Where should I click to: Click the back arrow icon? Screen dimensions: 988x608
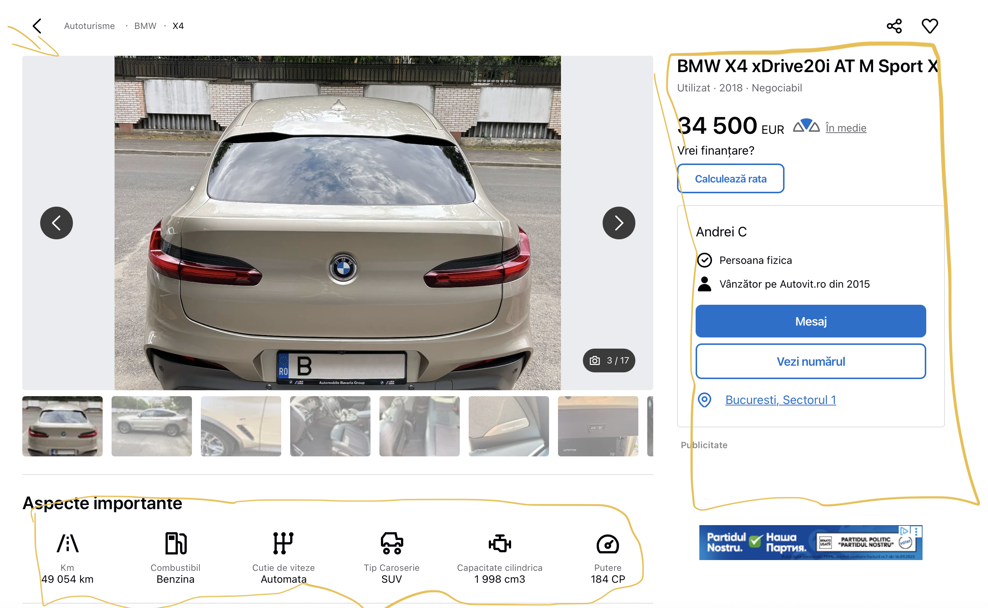[x=37, y=26]
